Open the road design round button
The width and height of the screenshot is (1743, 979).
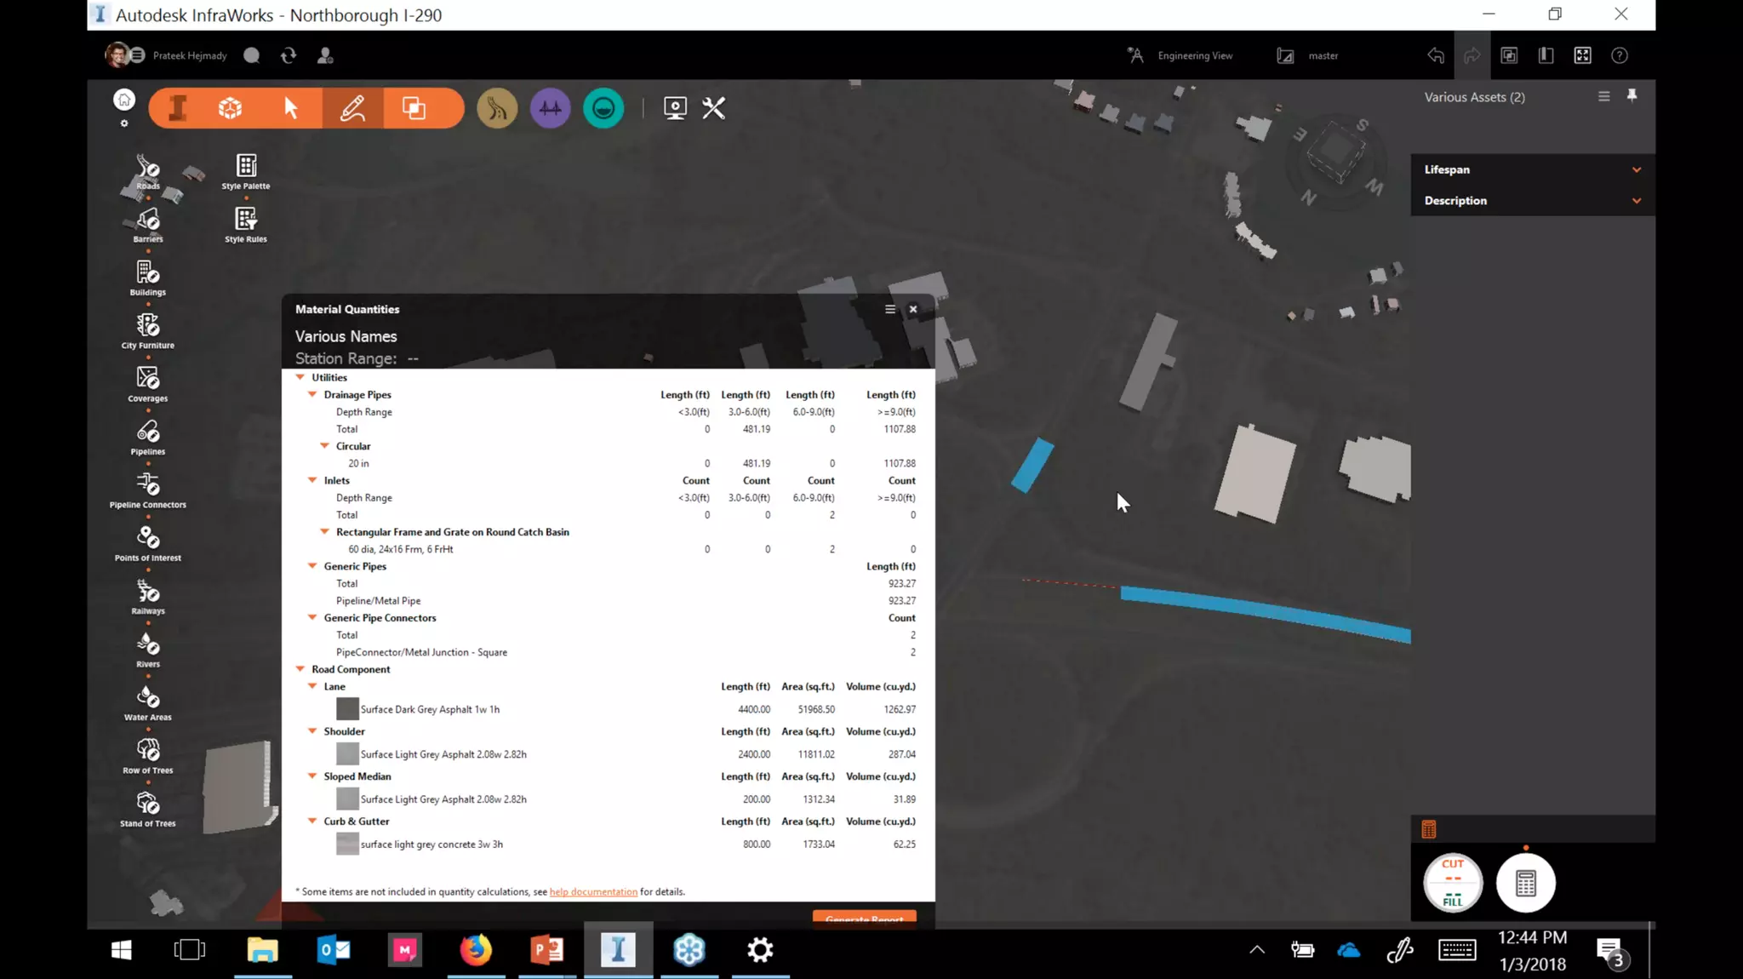pos(497,108)
